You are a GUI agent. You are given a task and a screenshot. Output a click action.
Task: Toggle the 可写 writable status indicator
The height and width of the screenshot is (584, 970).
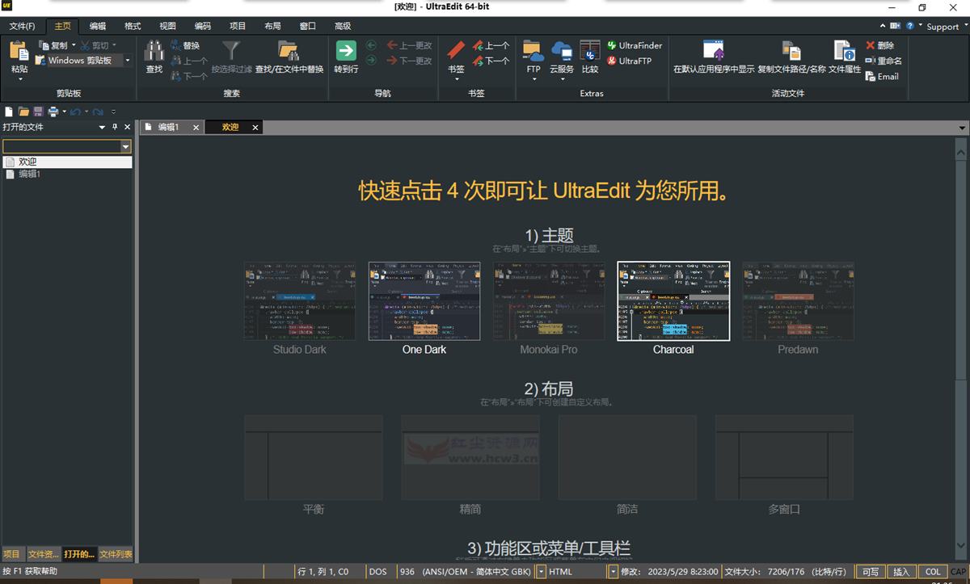click(x=870, y=572)
